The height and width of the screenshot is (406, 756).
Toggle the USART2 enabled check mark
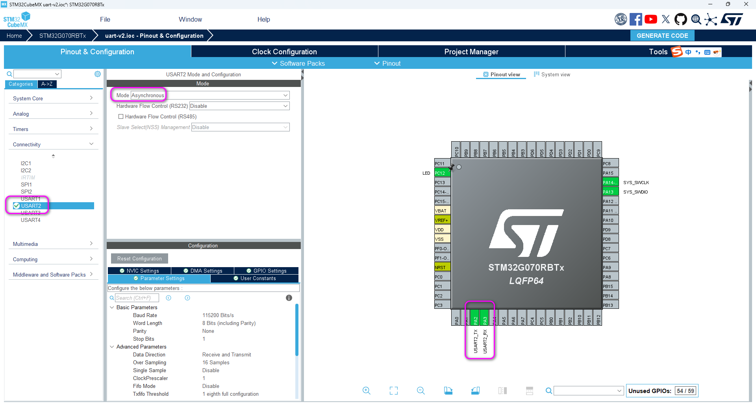(x=17, y=206)
